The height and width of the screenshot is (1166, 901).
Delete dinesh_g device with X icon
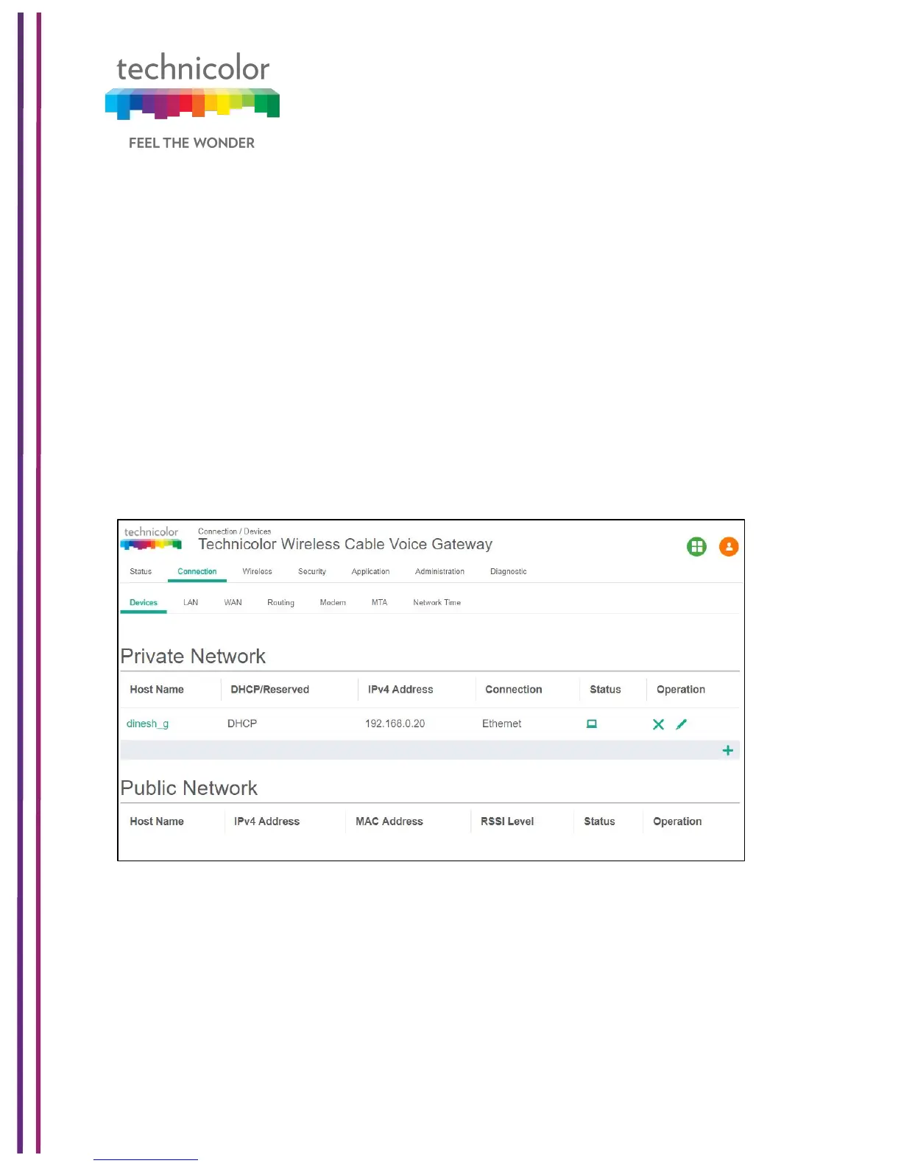pyautogui.click(x=658, y=724)
